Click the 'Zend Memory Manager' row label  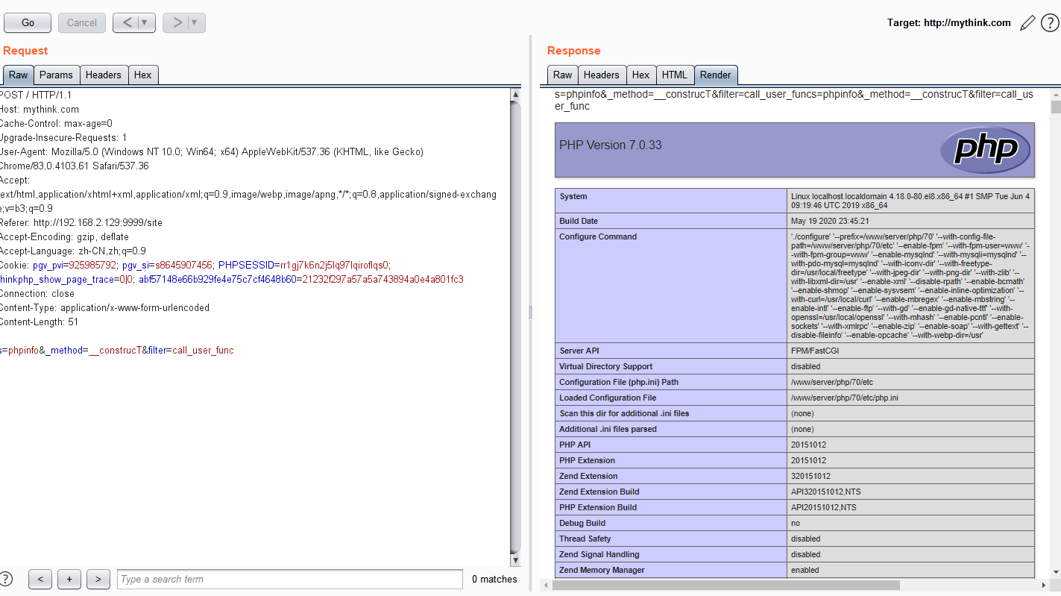tap(602, 570)
